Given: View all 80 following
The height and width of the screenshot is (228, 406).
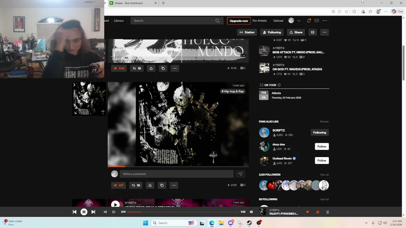Looking at the screenshot, I should pyautogui.click(x=324, y=199).
